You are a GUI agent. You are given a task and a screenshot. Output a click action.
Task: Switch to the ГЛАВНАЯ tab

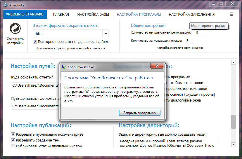coord(61,15)
